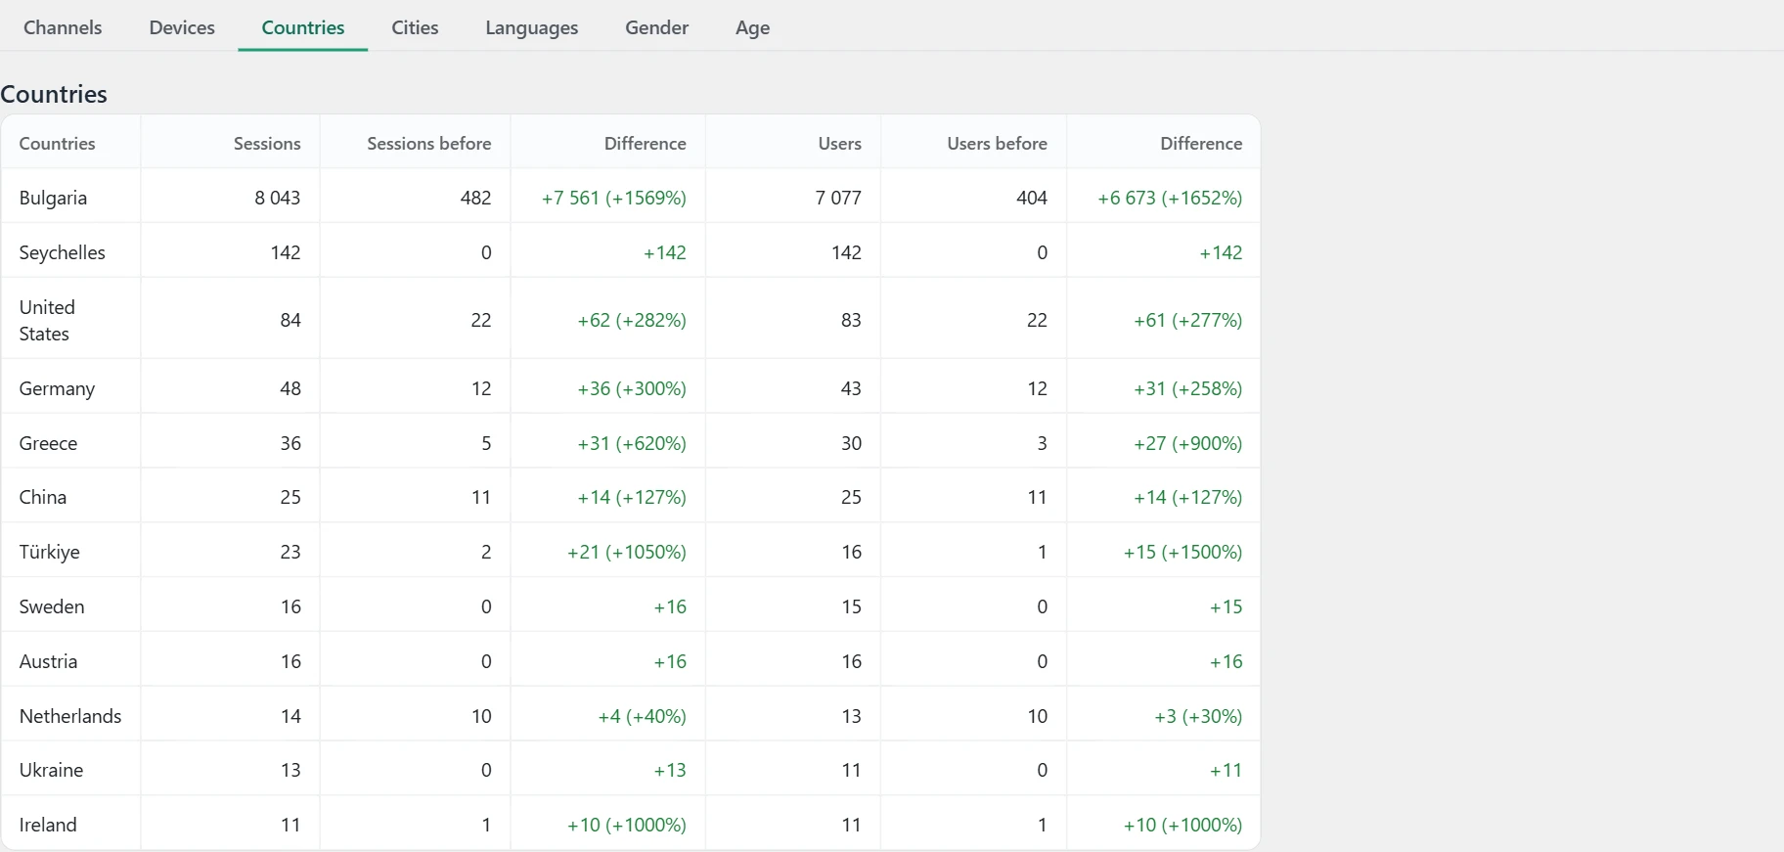Select the Greece row label
Image resolution: width=1784 pixels, height=852 pixels.
pyautogui.click(x=48, y=443)
